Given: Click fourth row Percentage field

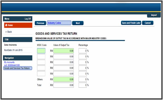Looking at the screenshot, I should 83,68.
